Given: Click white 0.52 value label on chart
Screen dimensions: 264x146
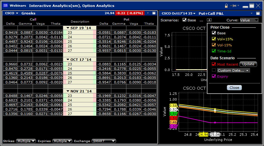Looking at the screenshot, I should coord(173,110).
